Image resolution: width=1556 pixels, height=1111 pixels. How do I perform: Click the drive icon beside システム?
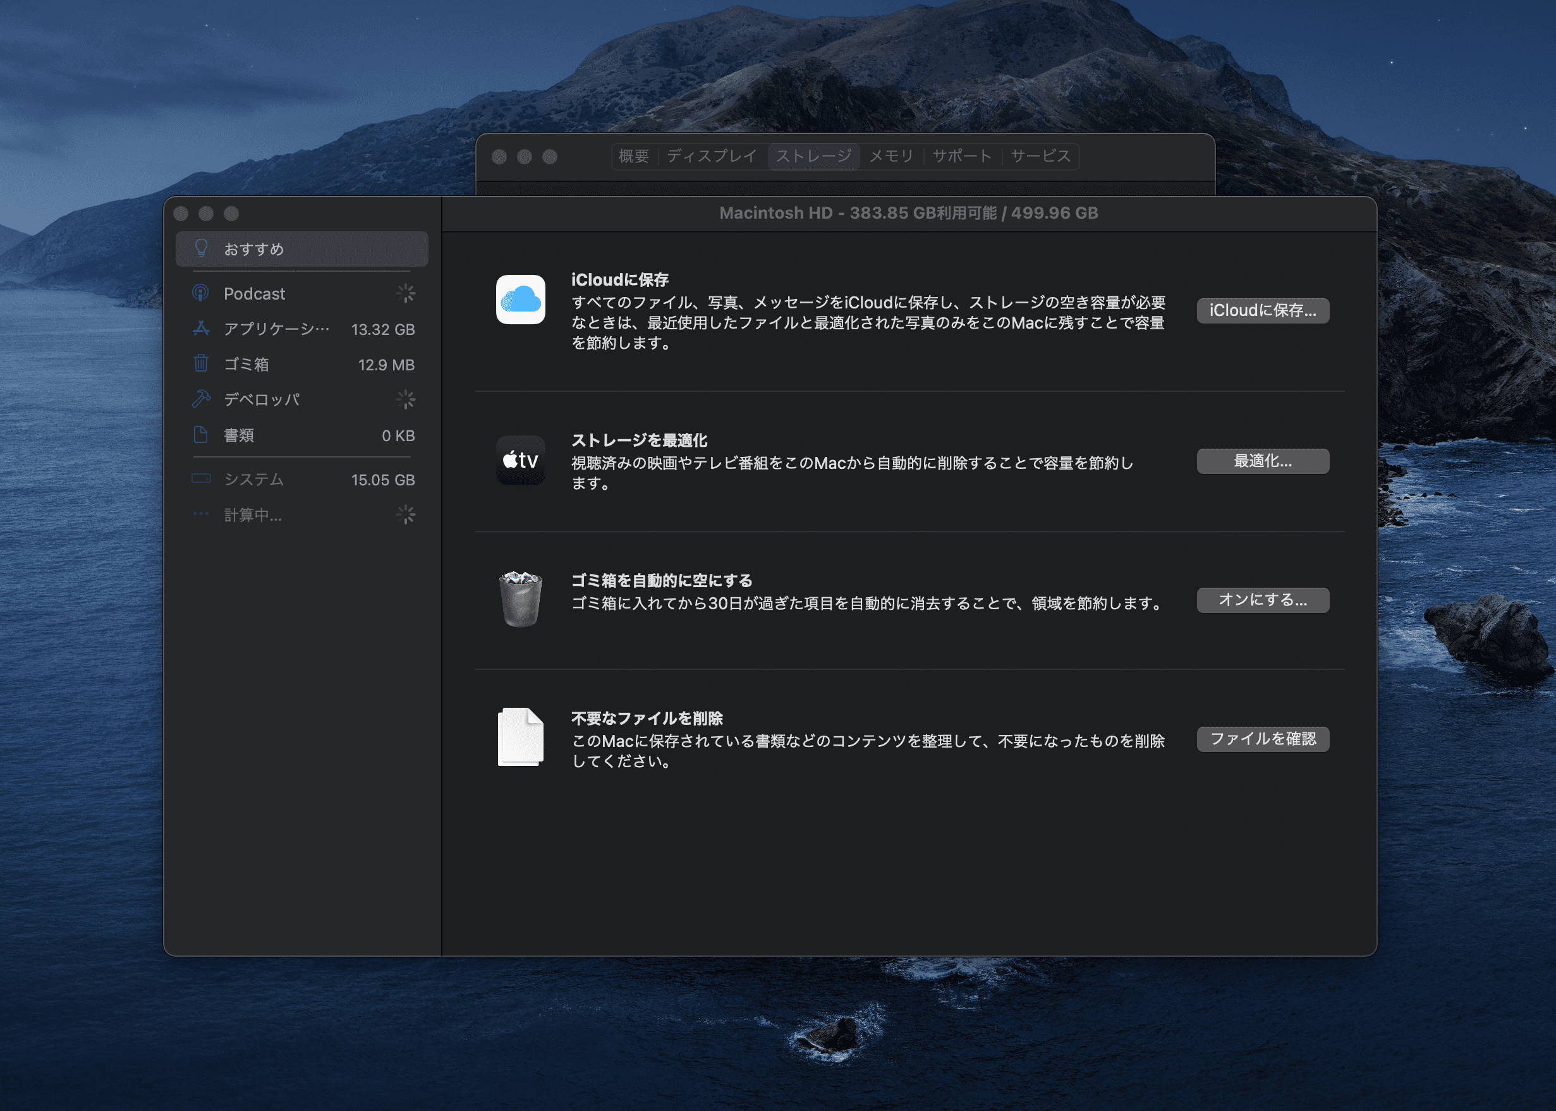200,479
